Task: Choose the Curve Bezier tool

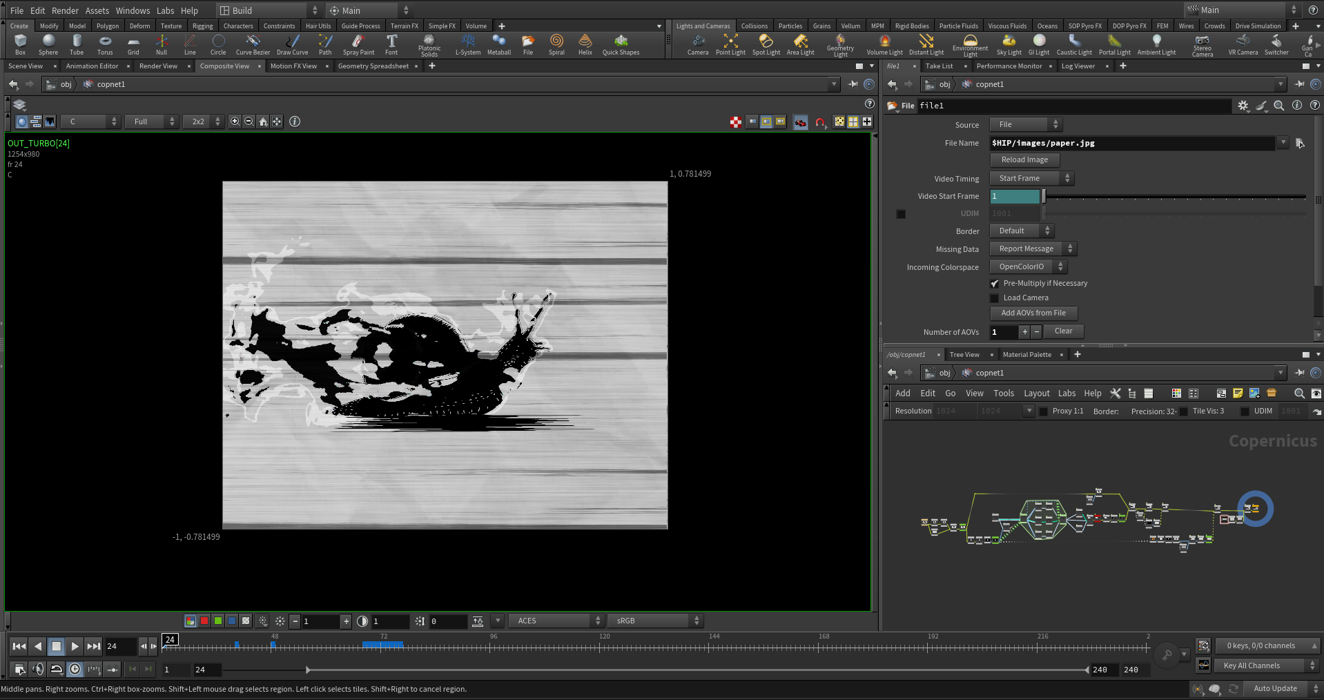Action: pos(253,45)
